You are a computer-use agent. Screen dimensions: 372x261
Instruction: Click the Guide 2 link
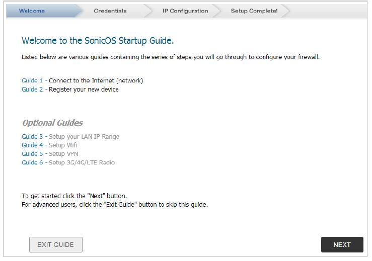pyautogui.click(x=32, y=90)
